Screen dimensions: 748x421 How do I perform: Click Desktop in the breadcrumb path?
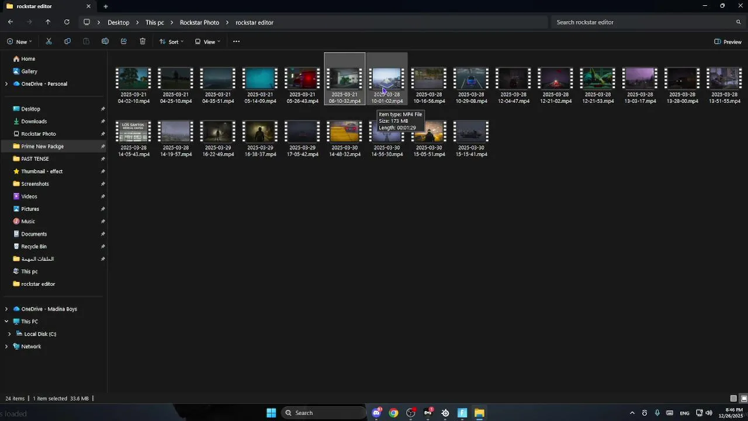[x=119, y=22]
